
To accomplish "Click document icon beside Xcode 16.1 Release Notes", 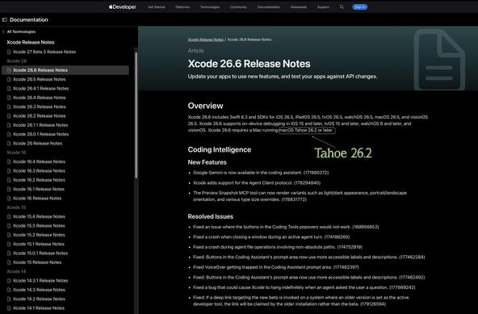I will tap(9, 189).
